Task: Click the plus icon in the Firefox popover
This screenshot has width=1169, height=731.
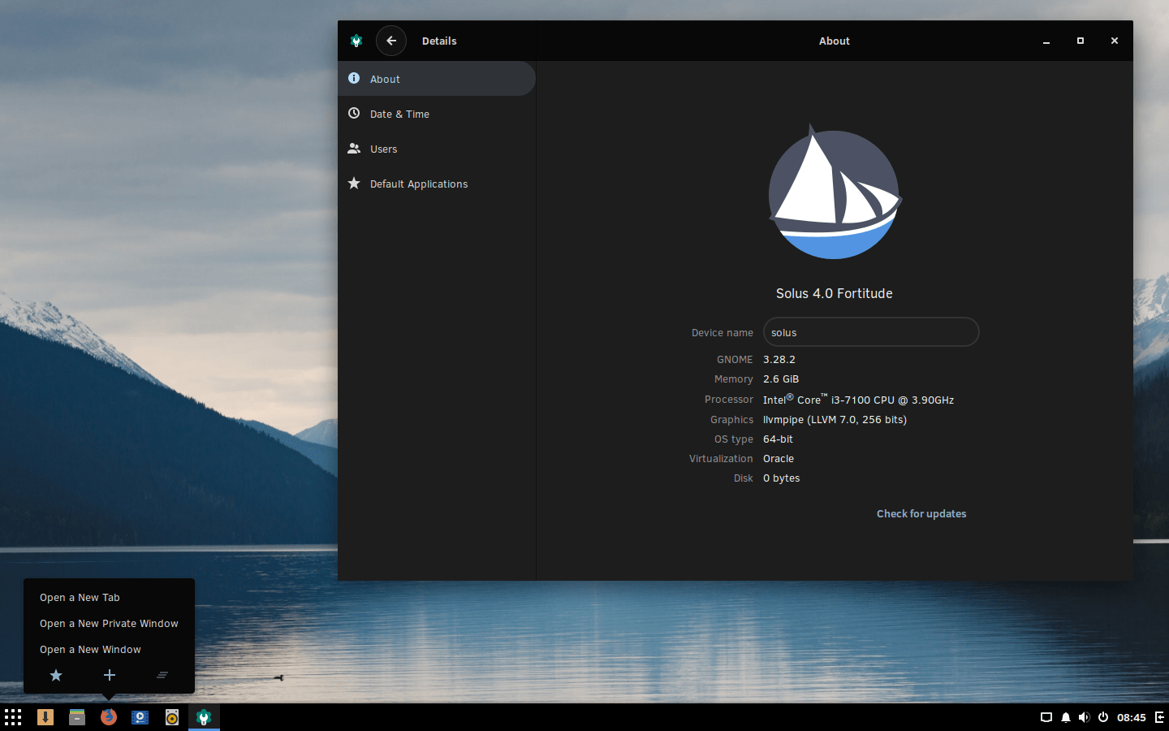Action: [110, 675]
